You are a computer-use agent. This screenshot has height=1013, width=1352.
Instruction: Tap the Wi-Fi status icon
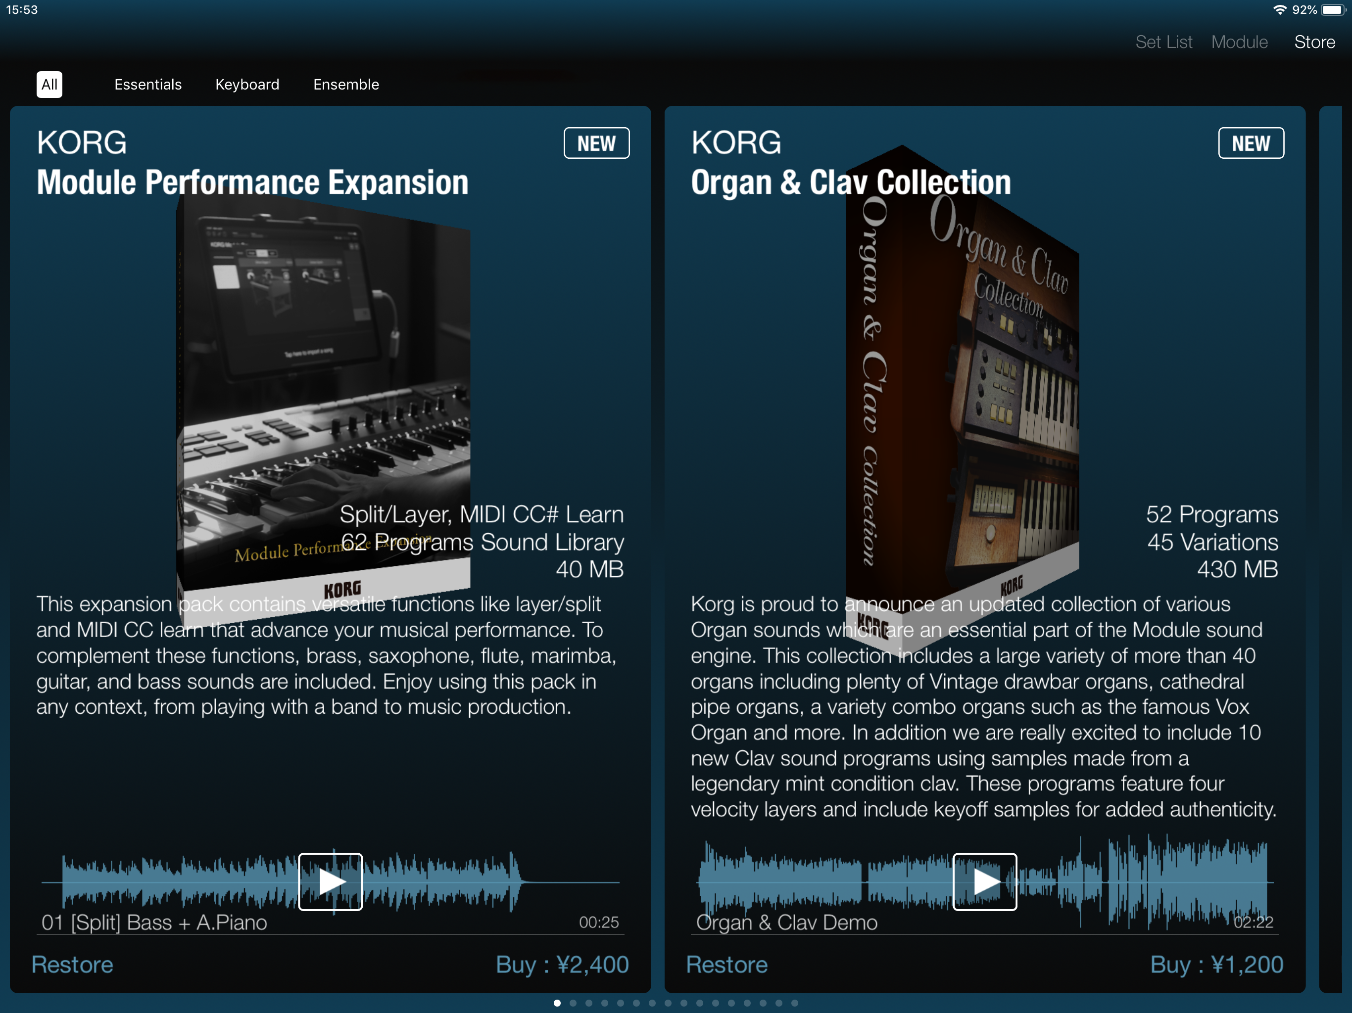1279,10
